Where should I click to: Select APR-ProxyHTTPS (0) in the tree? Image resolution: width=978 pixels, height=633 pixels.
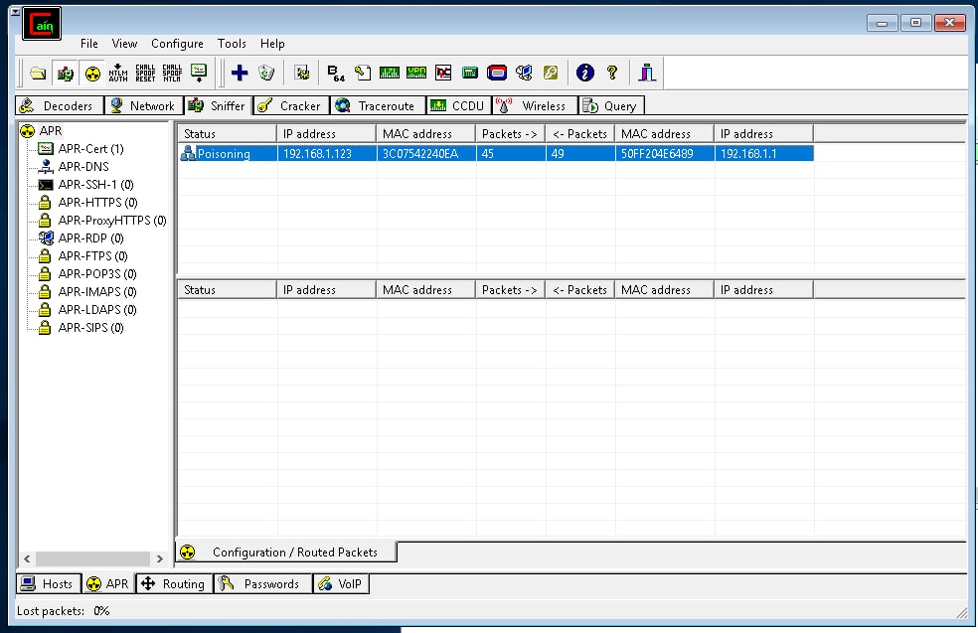click(x=112, y=221)
